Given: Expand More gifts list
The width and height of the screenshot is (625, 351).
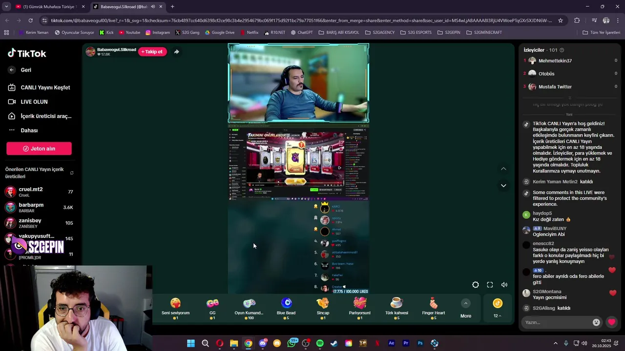Looking at the screenshot, I should click(466, 309).
